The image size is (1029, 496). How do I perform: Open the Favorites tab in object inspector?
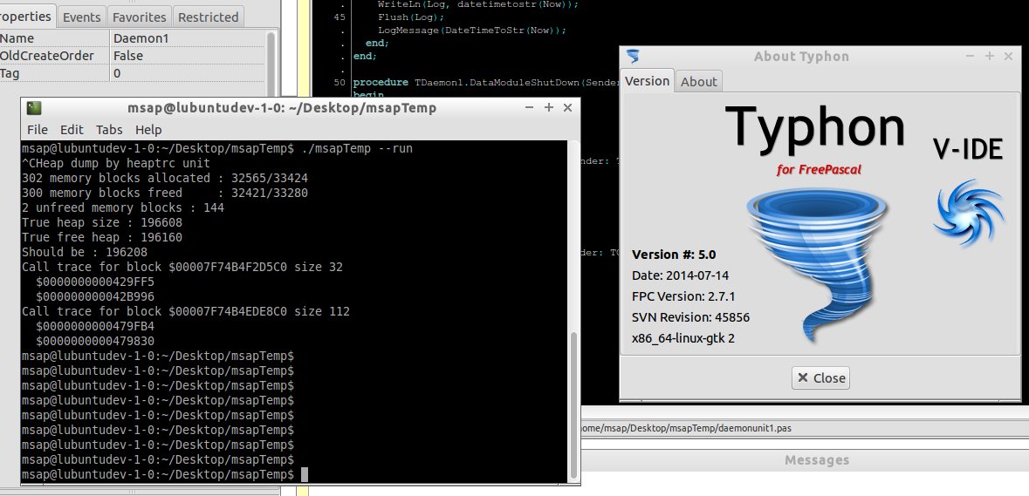139,17
